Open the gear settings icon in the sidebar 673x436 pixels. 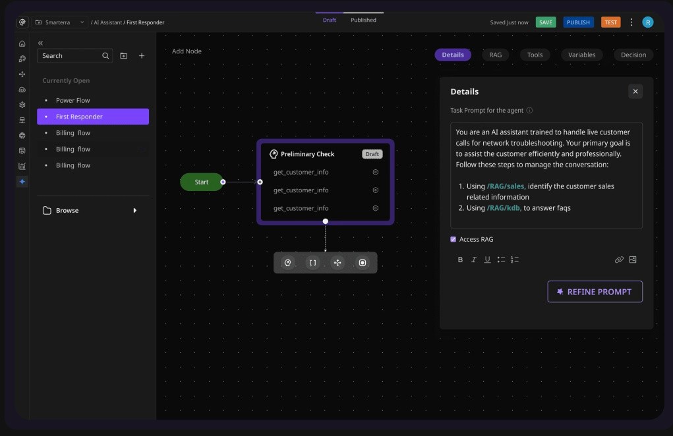pos(22,105)
